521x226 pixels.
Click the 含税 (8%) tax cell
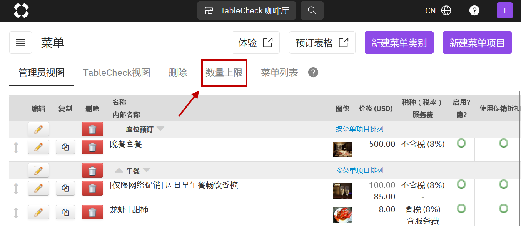(x=422, y=209)
